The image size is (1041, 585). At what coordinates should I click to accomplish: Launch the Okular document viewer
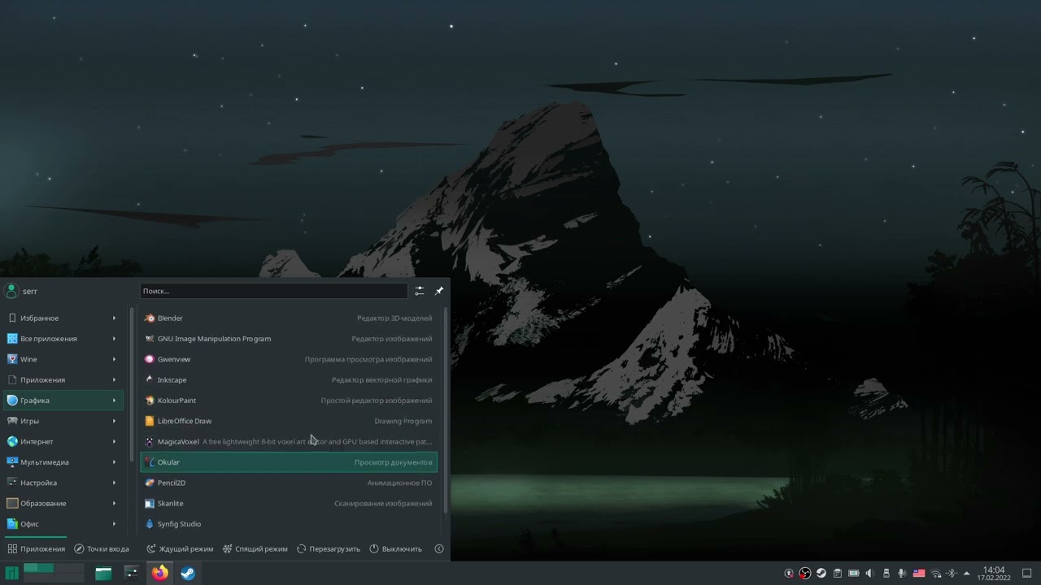coord(289,462)
